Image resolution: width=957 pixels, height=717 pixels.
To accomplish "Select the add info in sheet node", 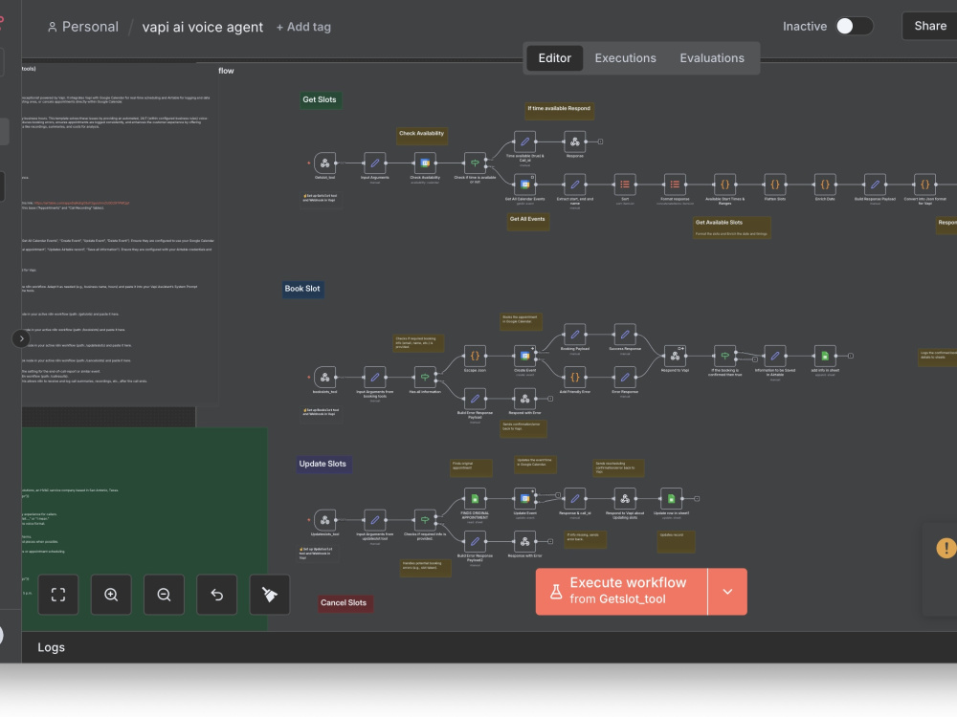I will (825, 356).
